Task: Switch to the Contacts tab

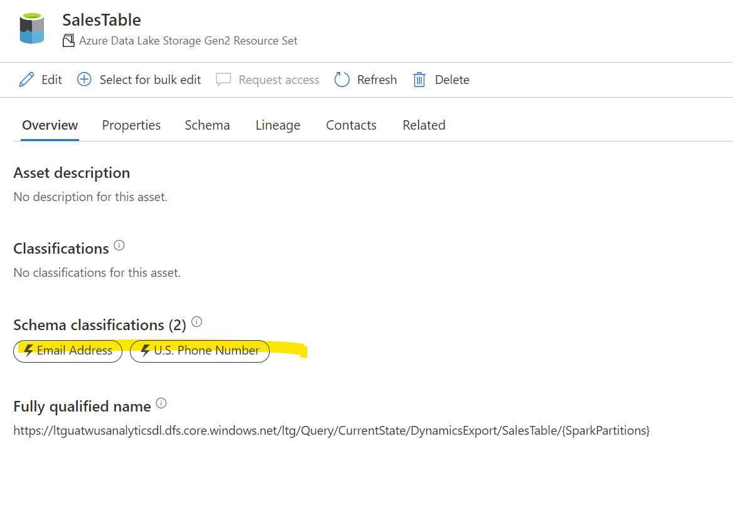Action: point(351,125)
